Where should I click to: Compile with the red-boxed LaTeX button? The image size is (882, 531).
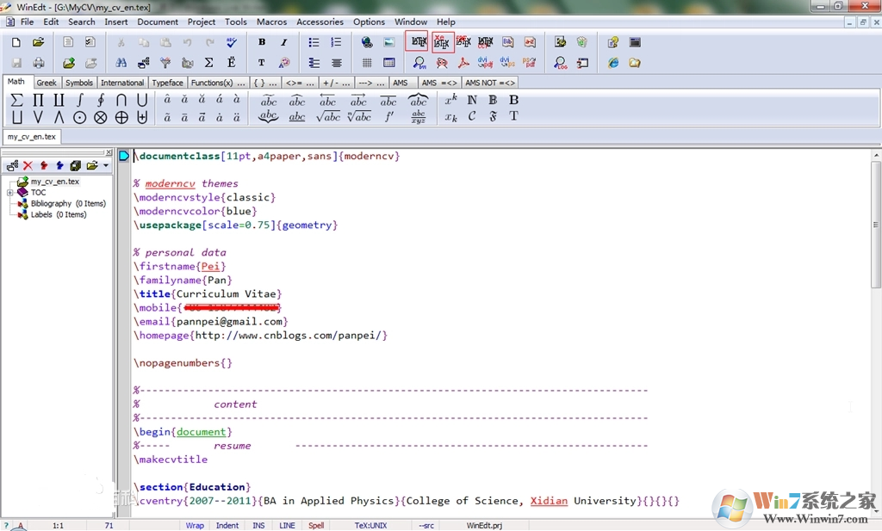pos(418,41)
